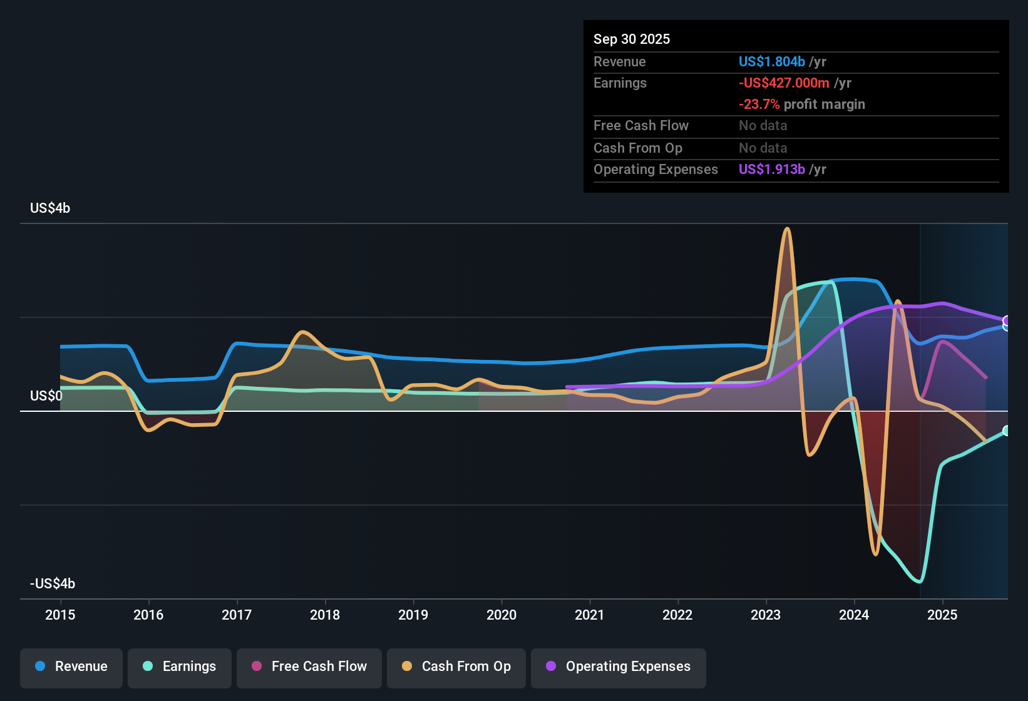Image resolution: width=1028 pixels, height=701 pixels.
Task: Click the US$1.913b operating expenses value
Action: click(x=771, y=170)
